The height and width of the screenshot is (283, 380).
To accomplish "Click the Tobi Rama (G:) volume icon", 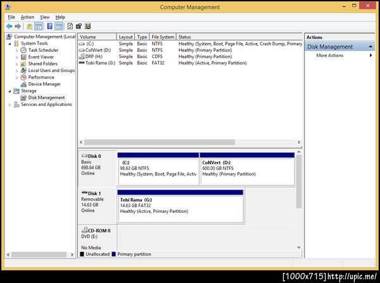I will pos(82,63).
